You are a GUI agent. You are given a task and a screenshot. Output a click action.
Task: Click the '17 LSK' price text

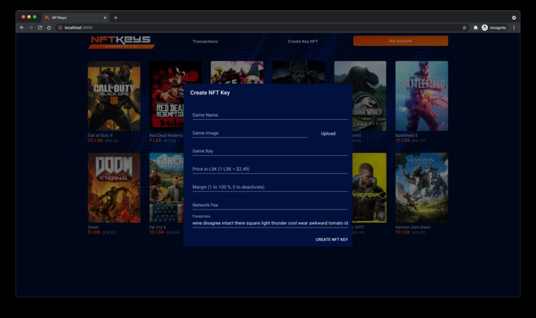tap(403, 140)
